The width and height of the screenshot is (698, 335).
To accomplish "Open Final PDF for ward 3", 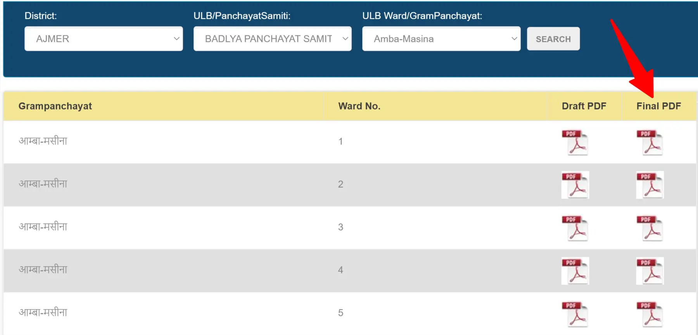I will click(650, 228).
